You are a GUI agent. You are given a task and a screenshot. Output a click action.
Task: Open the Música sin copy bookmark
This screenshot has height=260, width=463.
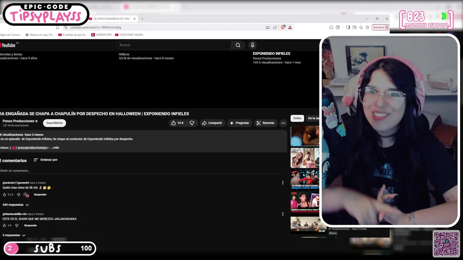click(40, 35)
